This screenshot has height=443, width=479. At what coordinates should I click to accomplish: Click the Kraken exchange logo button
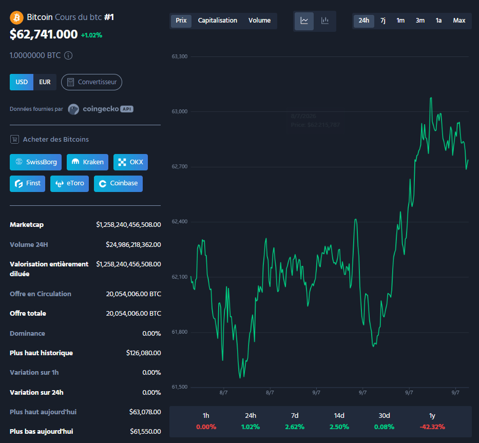click(x=87, y=162)
